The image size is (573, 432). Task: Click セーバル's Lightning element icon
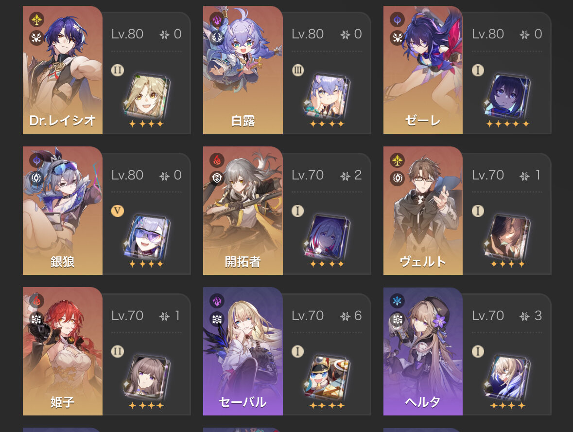[x=217, y=301]
